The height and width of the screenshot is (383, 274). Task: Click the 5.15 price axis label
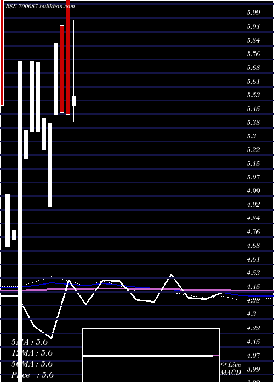click(253, 163)
